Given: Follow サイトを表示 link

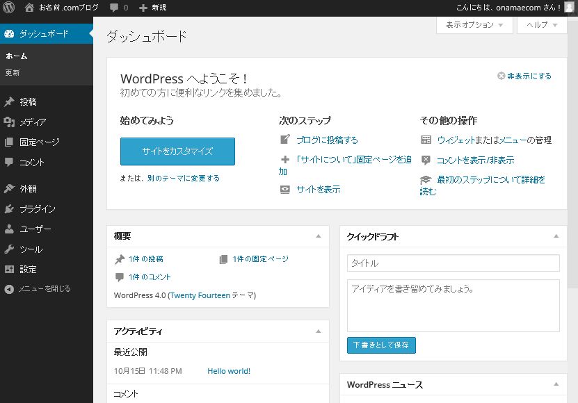Looking at the screenshot, I should (319, 190).
